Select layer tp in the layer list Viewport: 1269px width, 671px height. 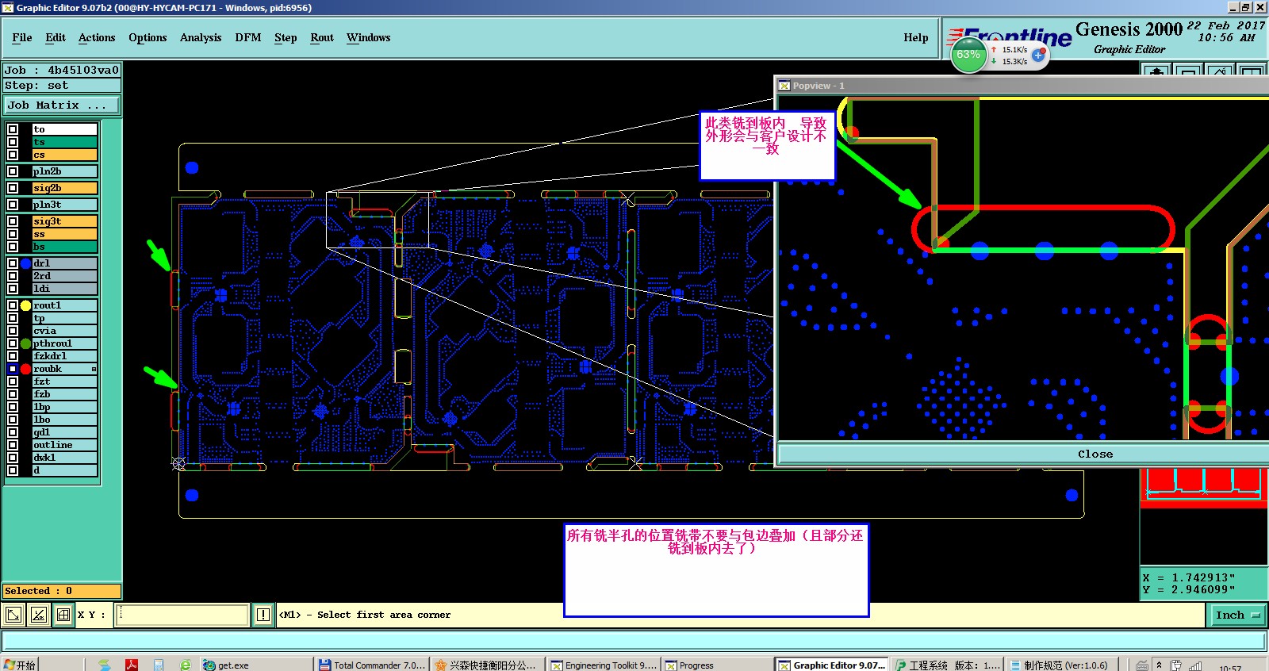[64, 318]
